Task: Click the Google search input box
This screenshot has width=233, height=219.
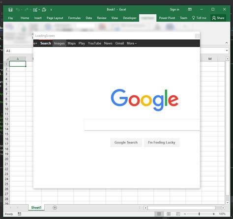Action: tap(142, 125)
